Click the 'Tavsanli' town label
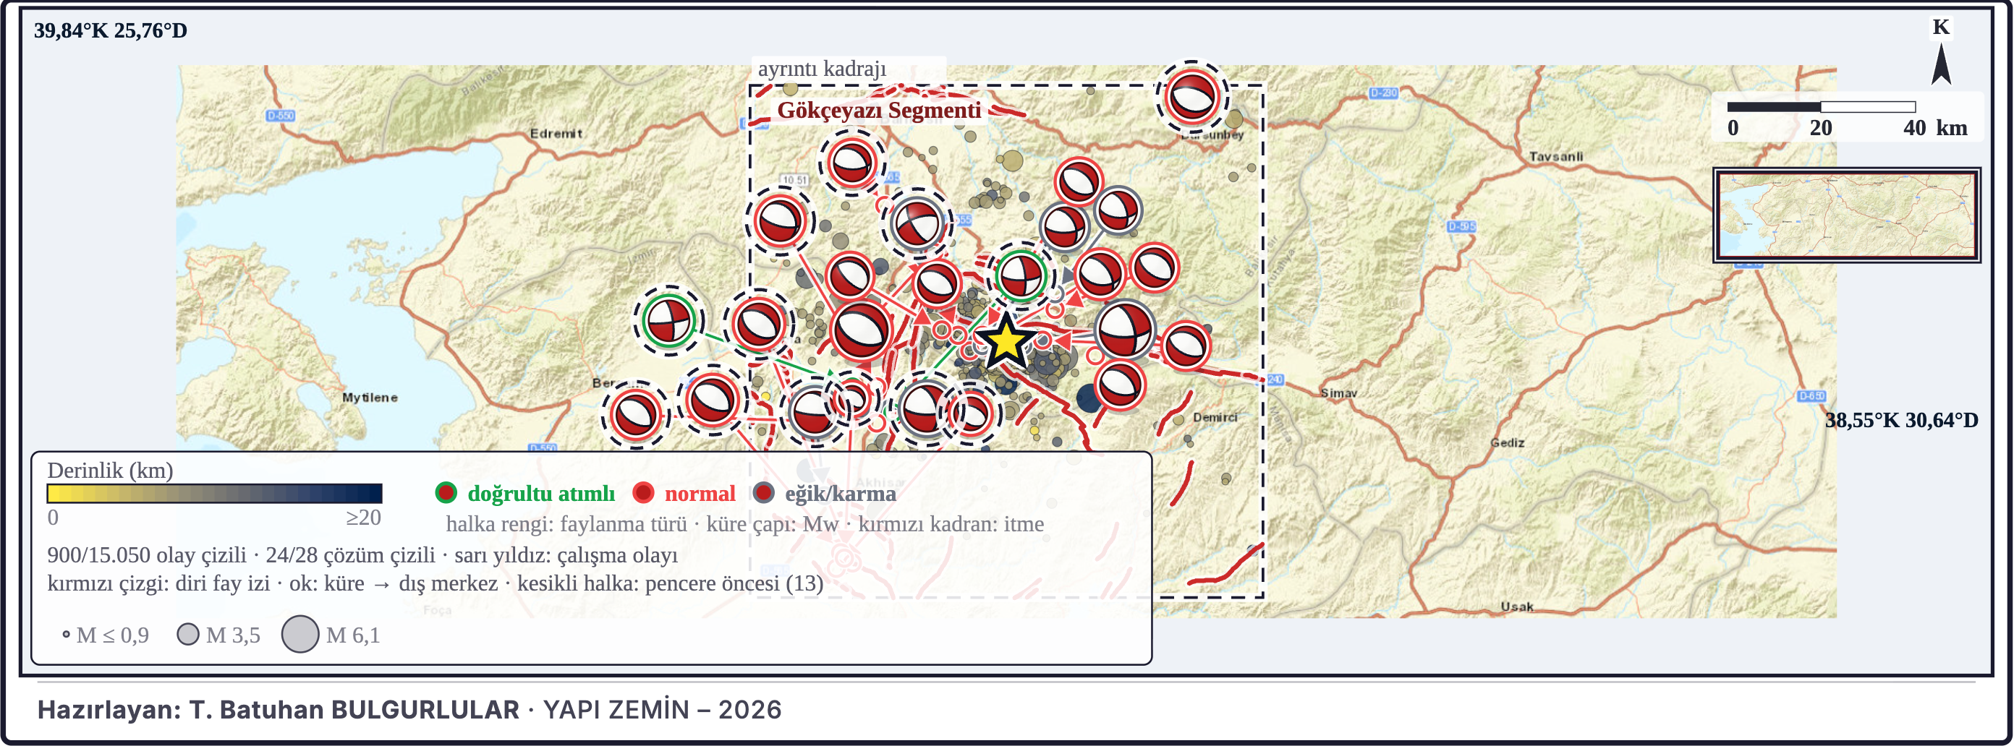Image resolution: width=2014 pixels, height=746 pixels. pos(1556,156)
